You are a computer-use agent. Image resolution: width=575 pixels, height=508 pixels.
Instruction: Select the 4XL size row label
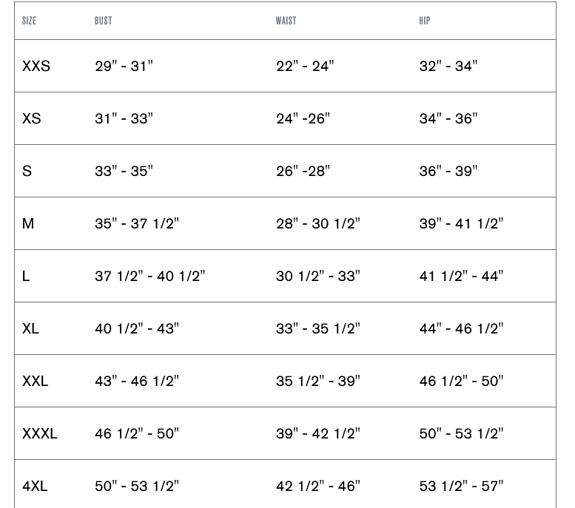coord(35,486)
